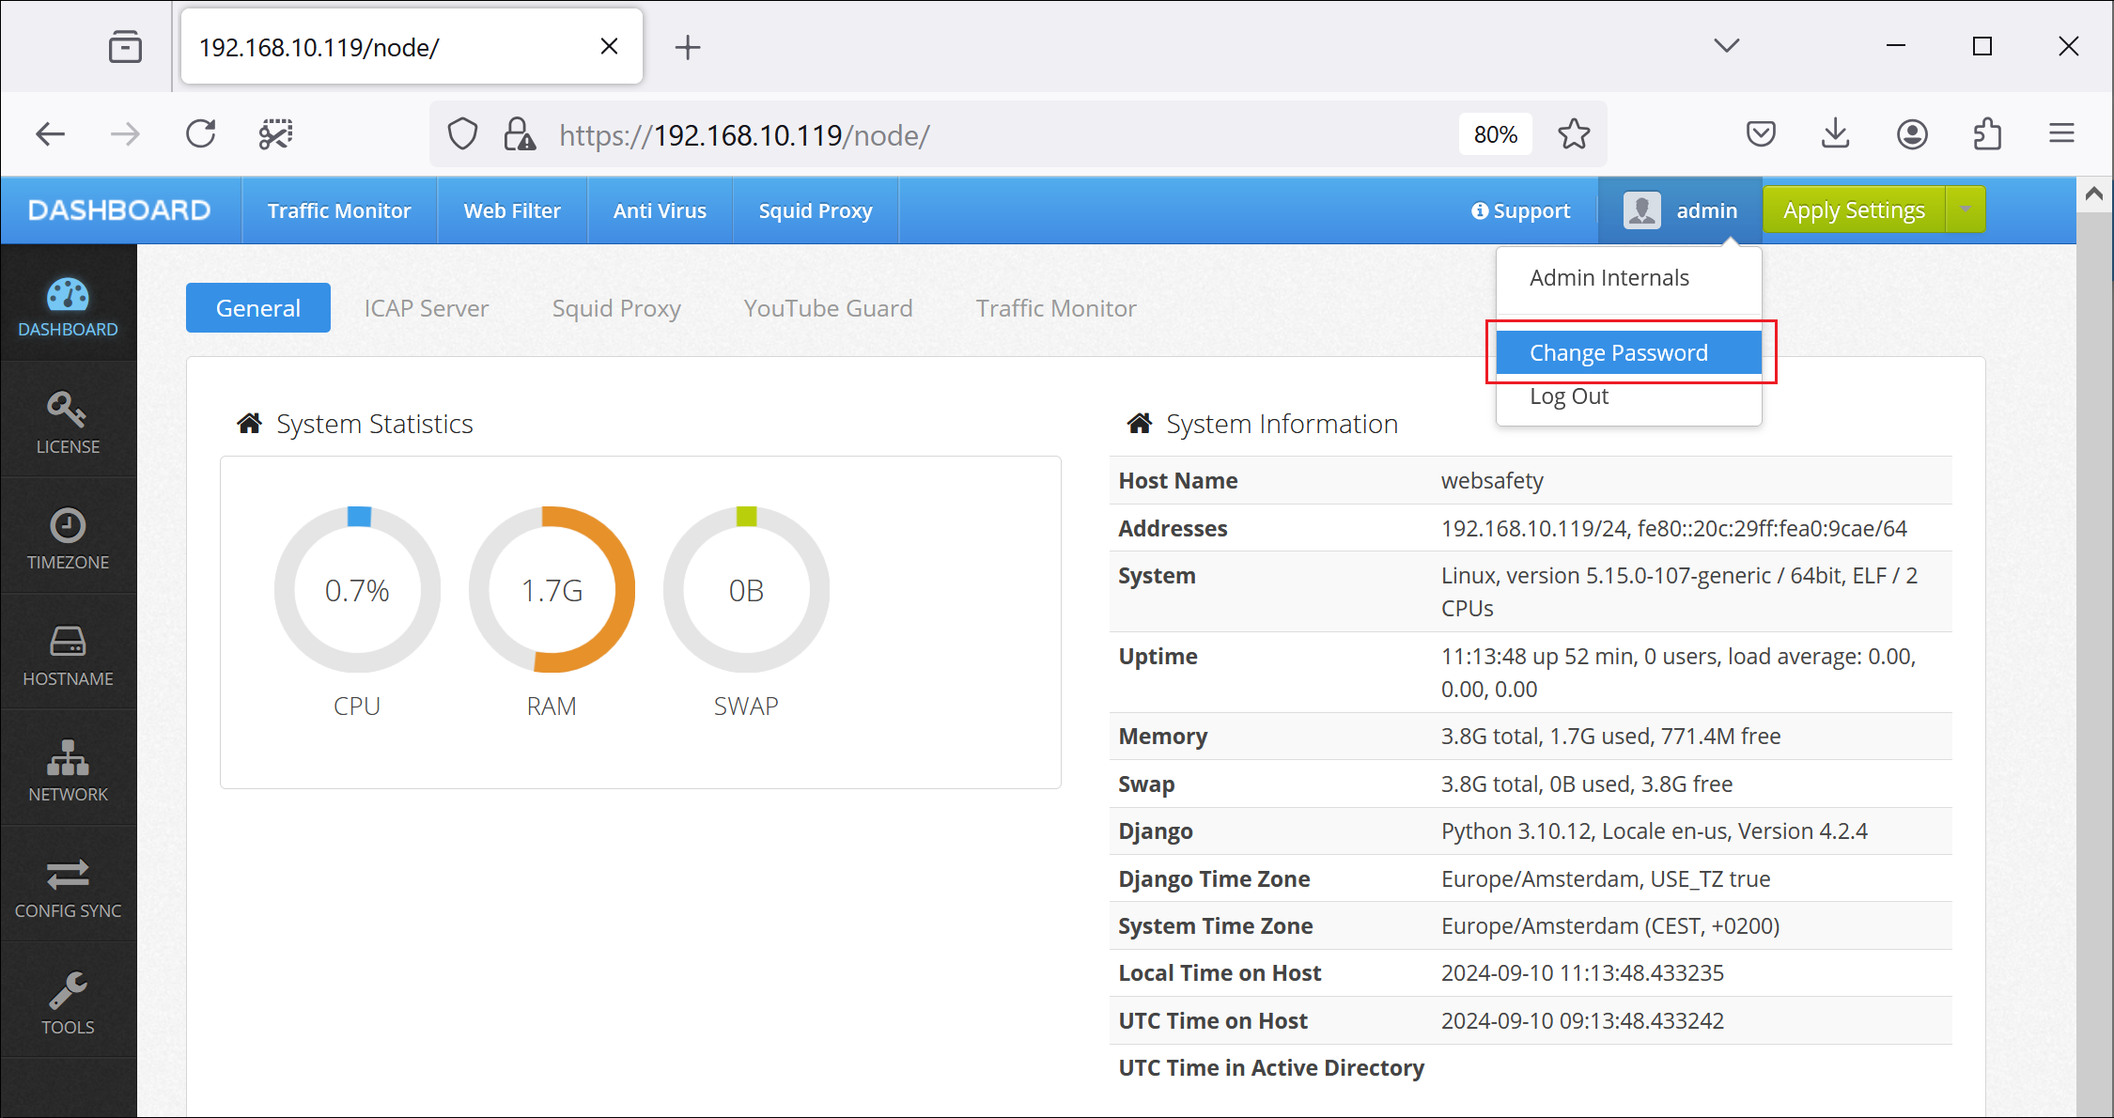Screen dimensions: 2114x1118
Task: Open the License key icon
Action: coord(68,410)
